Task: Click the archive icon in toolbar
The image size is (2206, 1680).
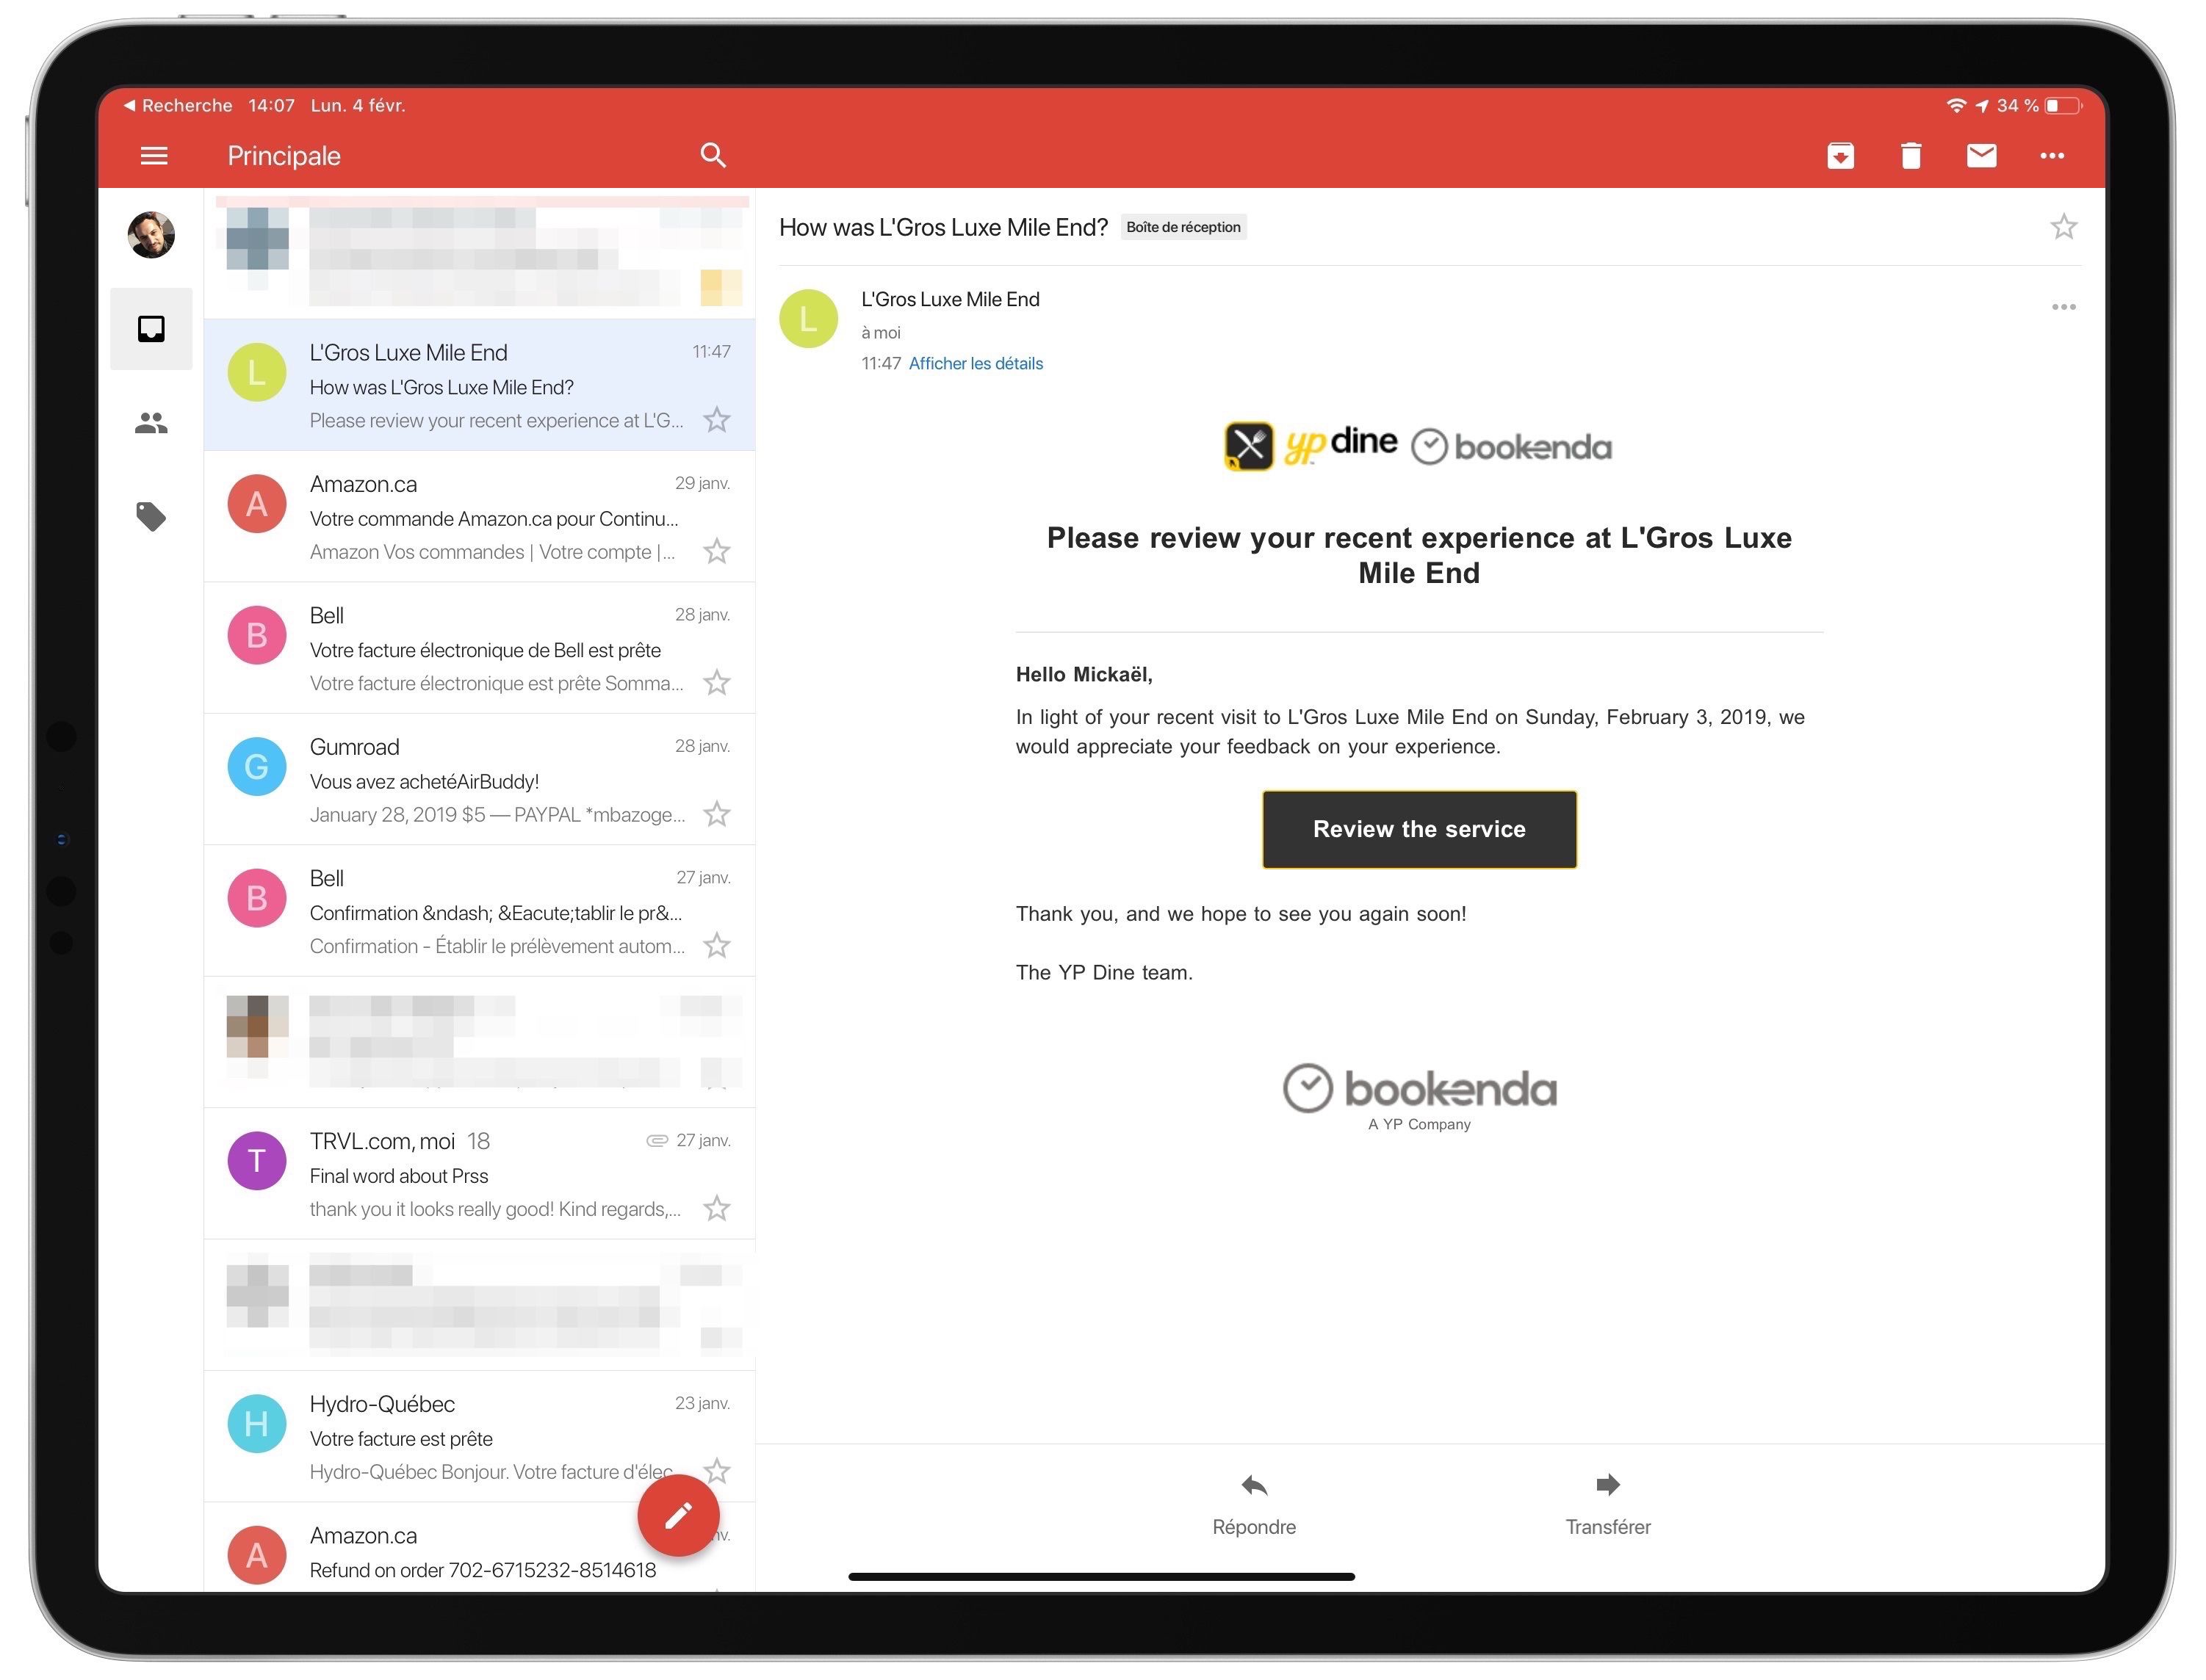Action: click(x=1842, y=155)
